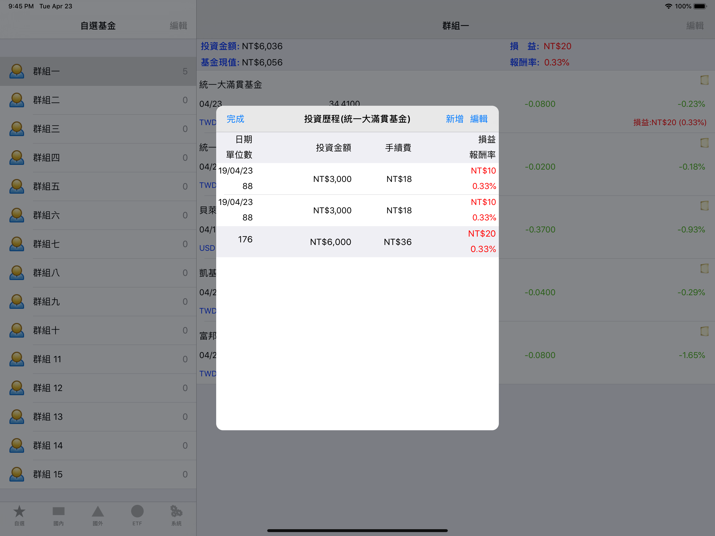Screen dimensions: 715x536
Task: Open note icon for 統一大滿貫基金
Action: click(x=704, y=80)
